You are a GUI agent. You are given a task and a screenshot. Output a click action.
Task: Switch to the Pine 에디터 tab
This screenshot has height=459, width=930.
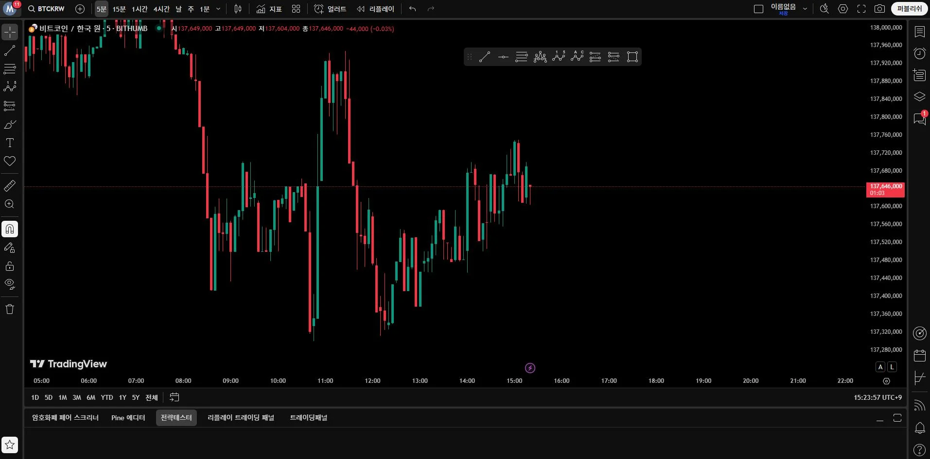tap(128, 418)
